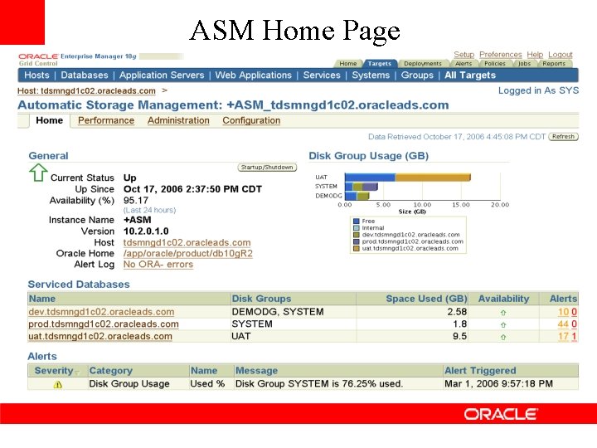Switch to the Alerts top tab
This screenshot has width=597, height=448.
pyautogui.click(x=464, y=64)
